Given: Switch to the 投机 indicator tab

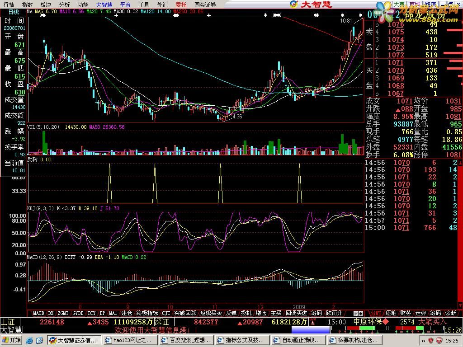Looking at the screenshot, I should [246, 313].
